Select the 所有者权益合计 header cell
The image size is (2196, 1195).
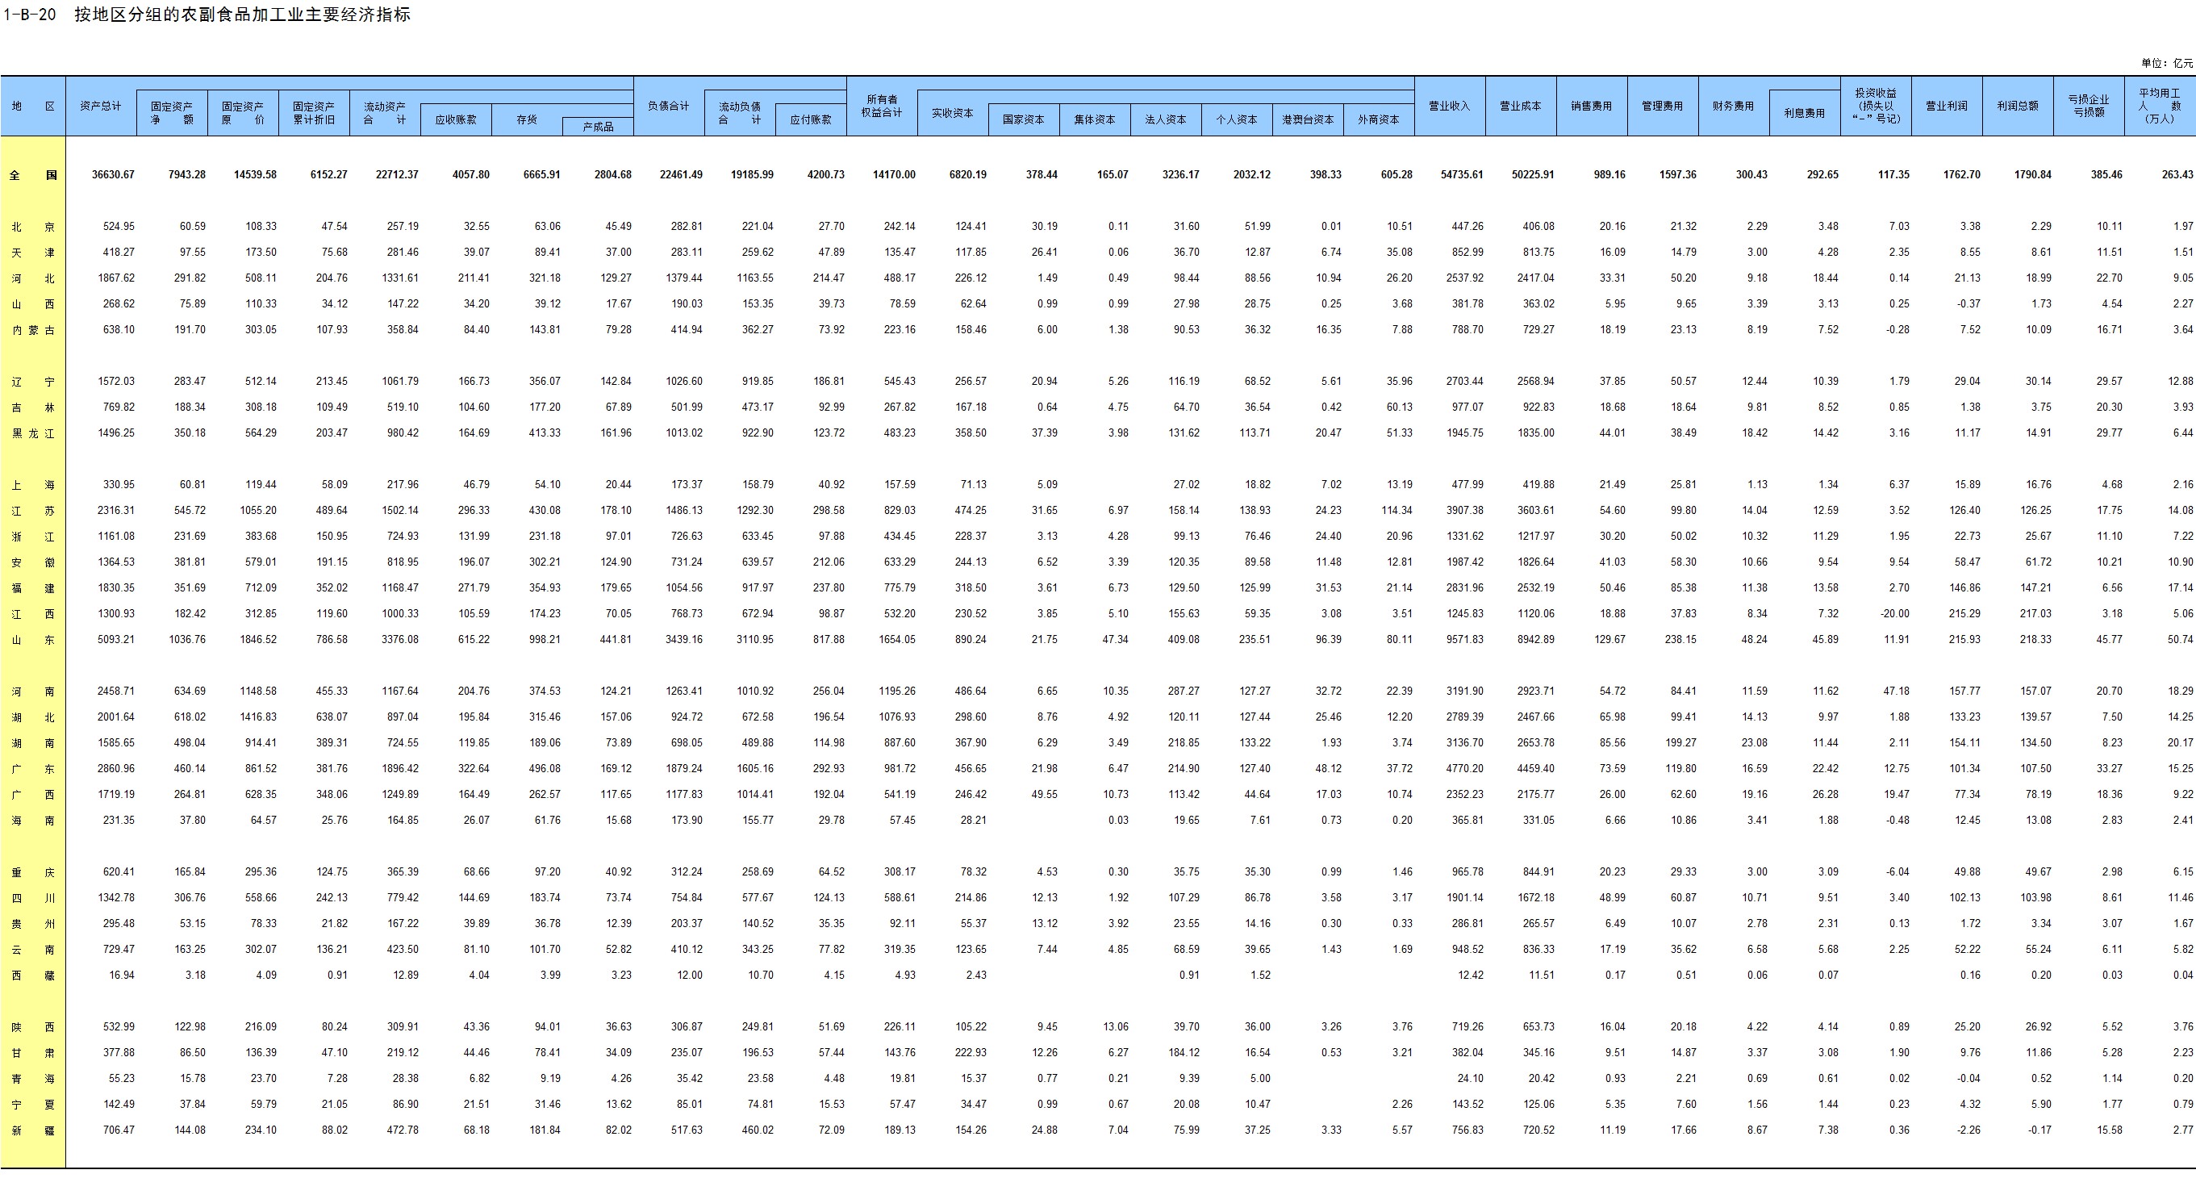pos(882,107)
